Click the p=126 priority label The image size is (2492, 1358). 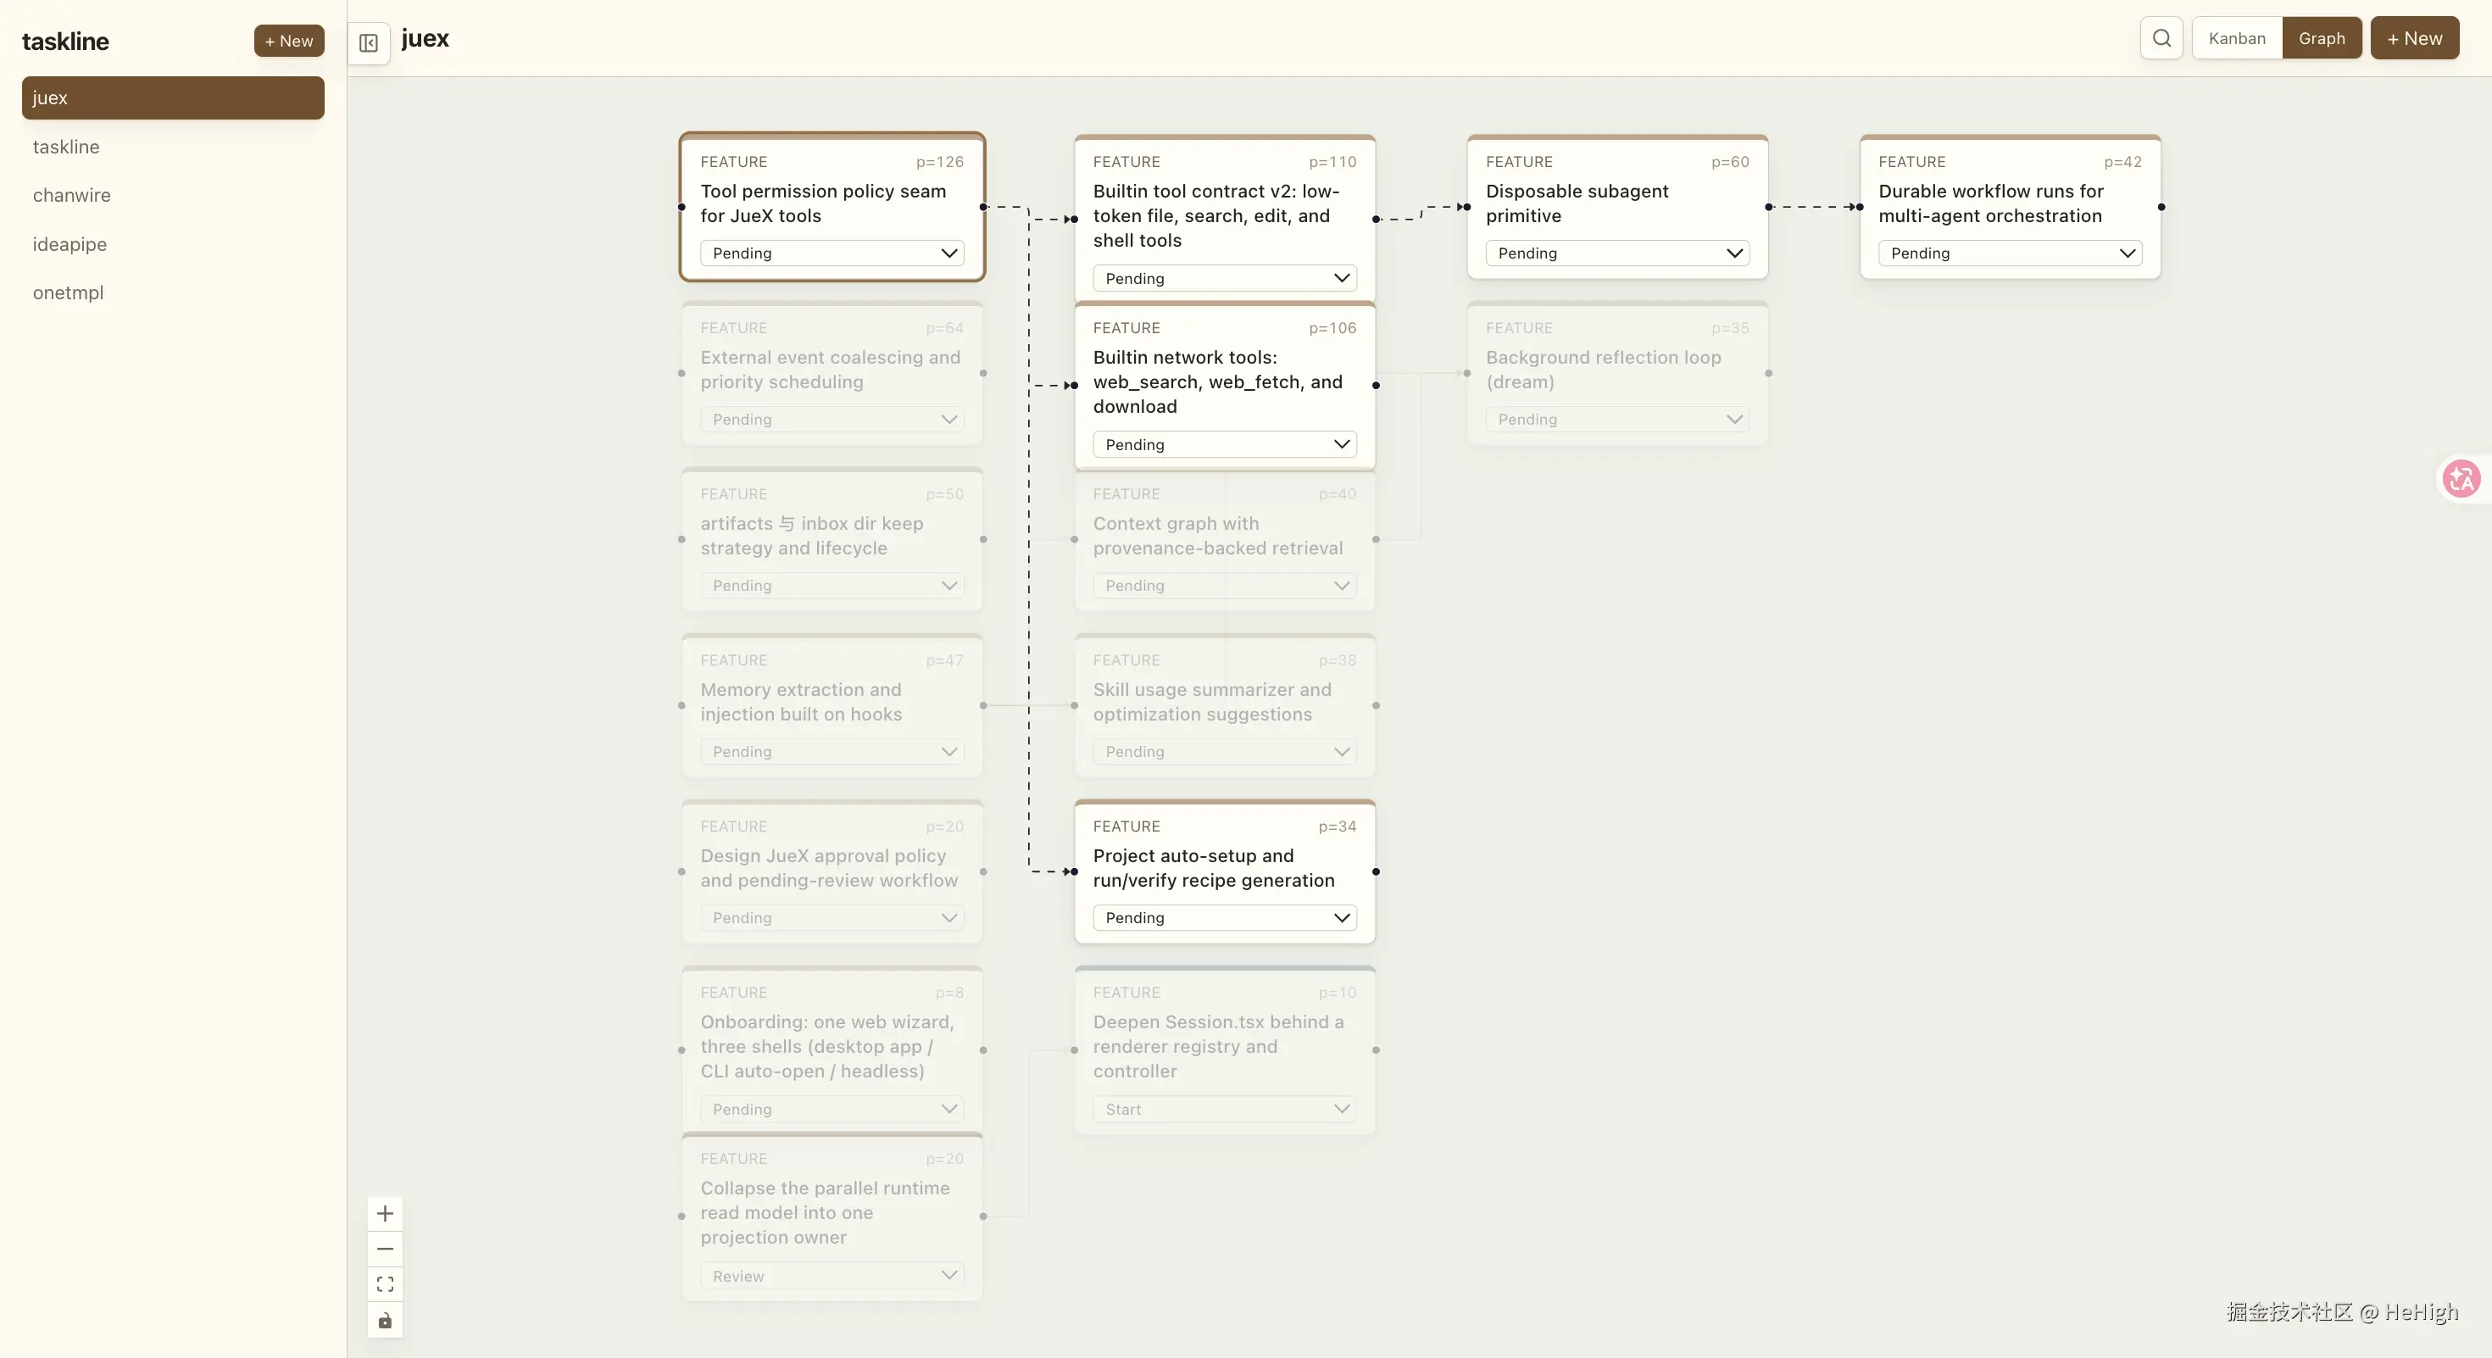tap(939, 162)
